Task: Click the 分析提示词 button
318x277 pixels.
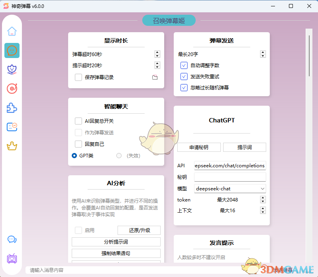Action: (x=116, y=242)
